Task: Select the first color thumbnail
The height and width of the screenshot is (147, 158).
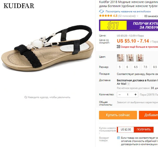Action: [x=121, y=58]
